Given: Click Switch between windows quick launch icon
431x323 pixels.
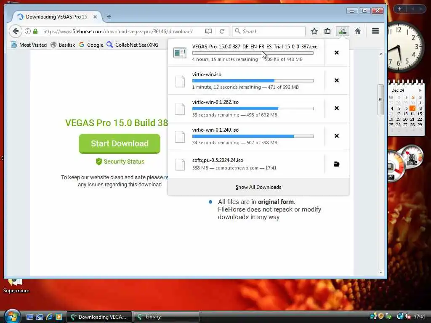Looking at the screenshot, I should pyautogui.click(x=40, y=317).
